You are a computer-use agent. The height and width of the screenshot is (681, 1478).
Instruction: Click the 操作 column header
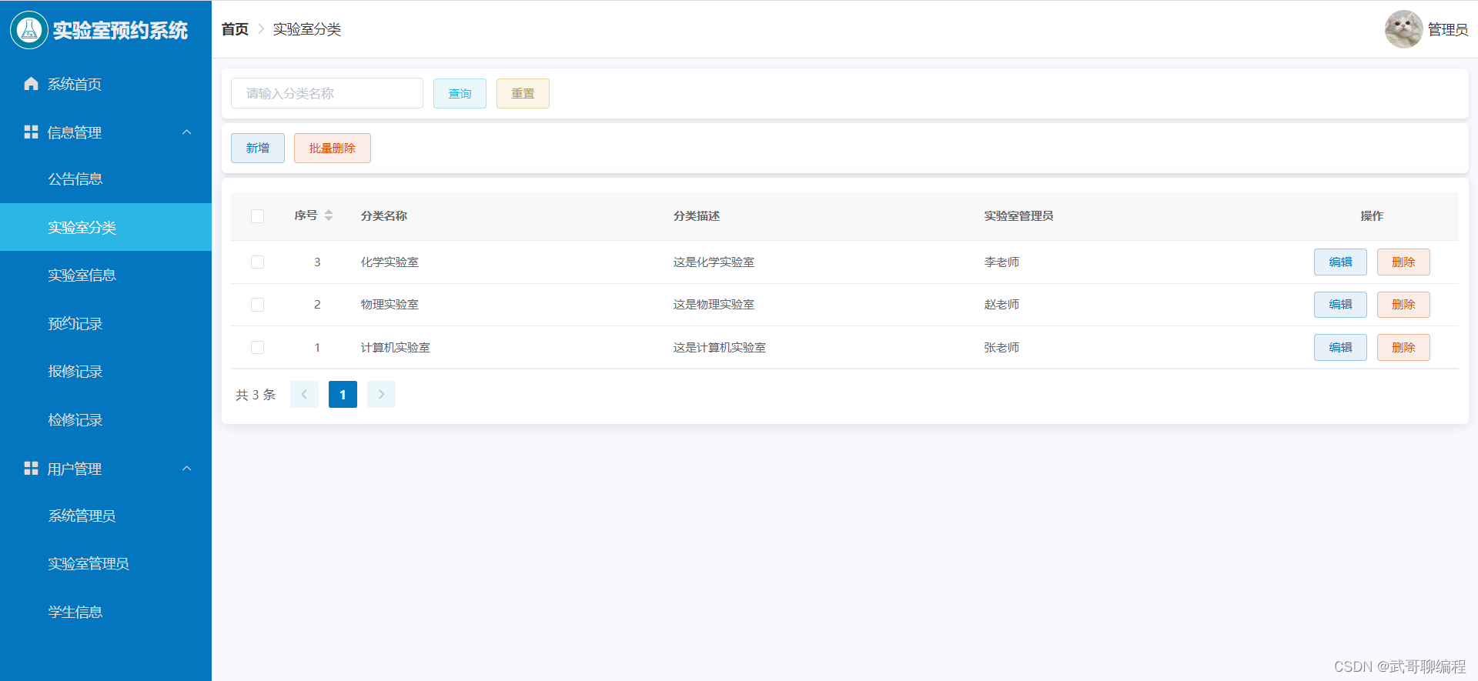point(1372,216)
